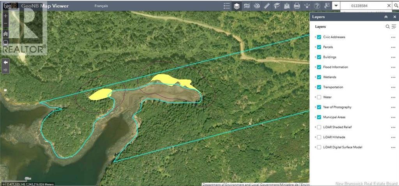399x186 pixels.
Task: Click the search magnifier button
Action: click(396, 5)
